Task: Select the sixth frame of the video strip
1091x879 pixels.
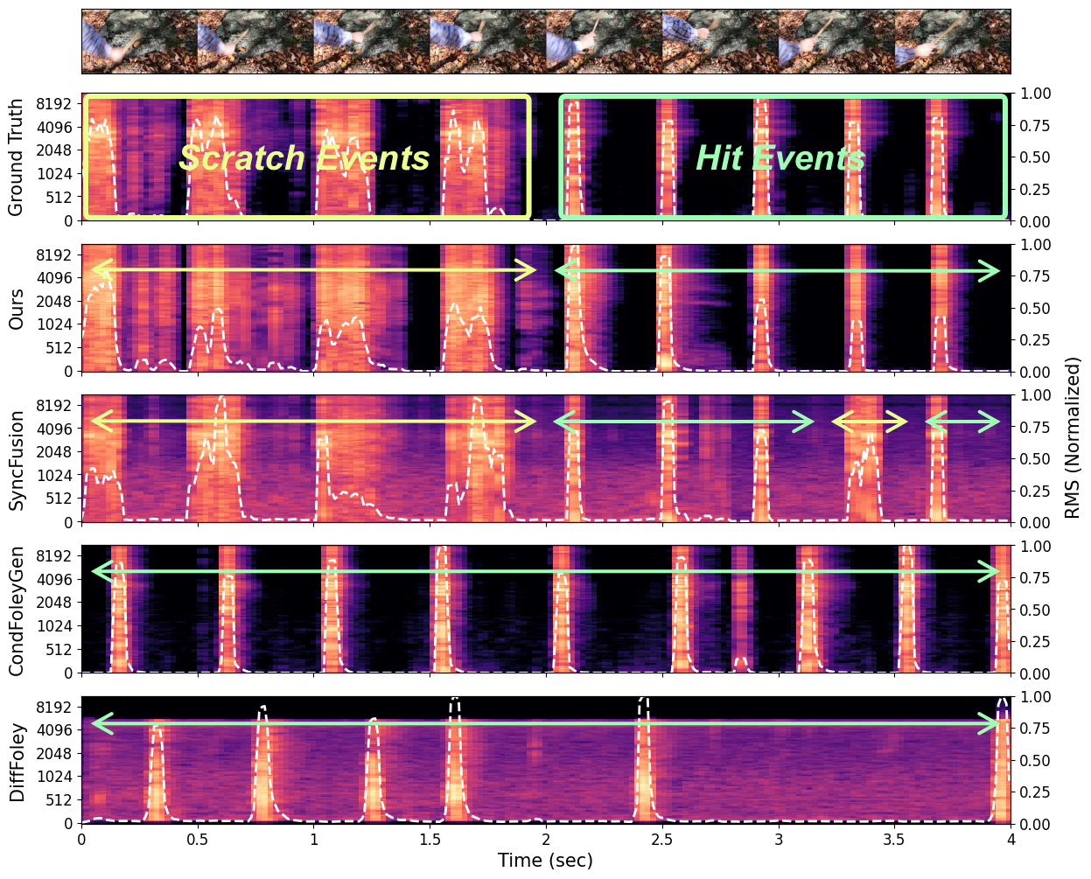Action: (720, 41)
